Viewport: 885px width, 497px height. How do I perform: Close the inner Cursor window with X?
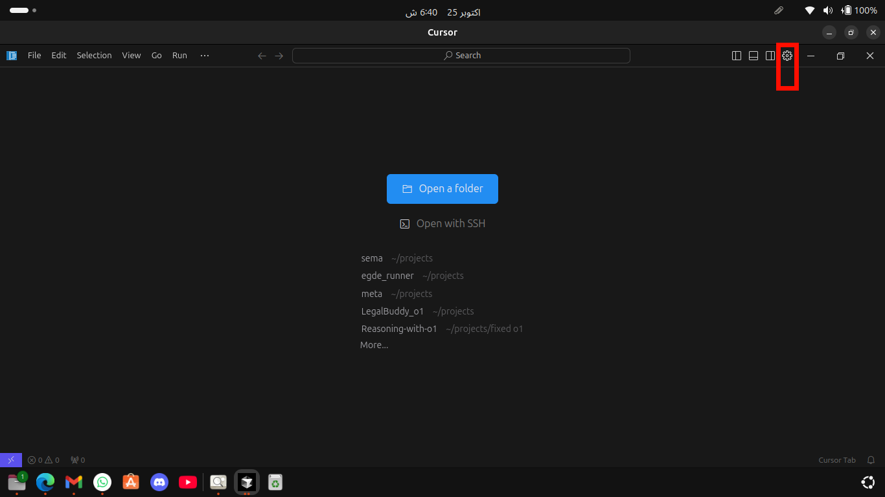pos(870,56)
